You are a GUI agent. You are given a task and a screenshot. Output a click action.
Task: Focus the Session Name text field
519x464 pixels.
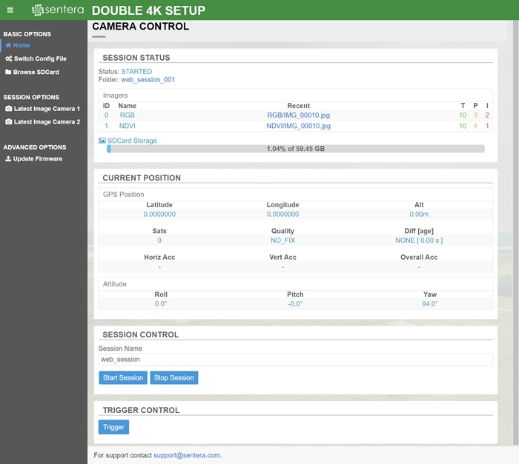[295, 360]
